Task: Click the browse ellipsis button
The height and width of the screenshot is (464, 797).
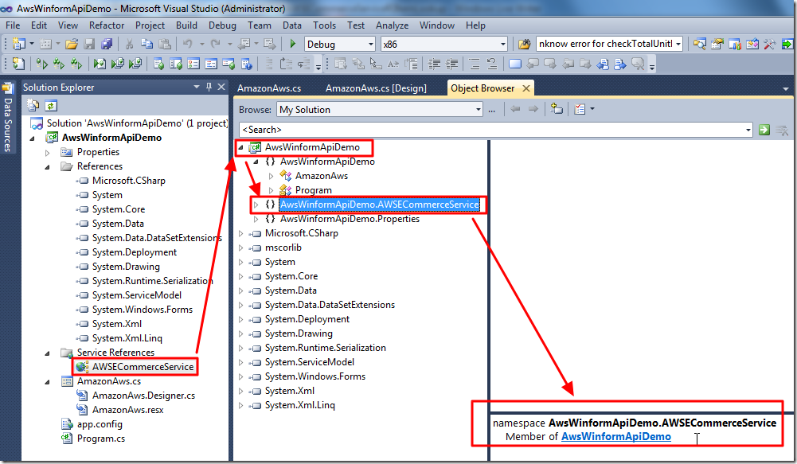Action: (x=491, y=110)
